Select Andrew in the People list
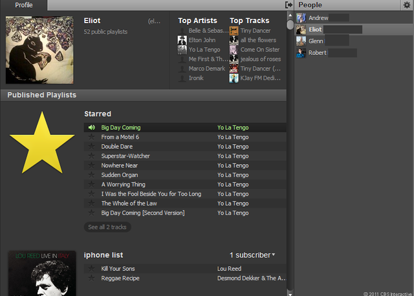 coord(354,18)
